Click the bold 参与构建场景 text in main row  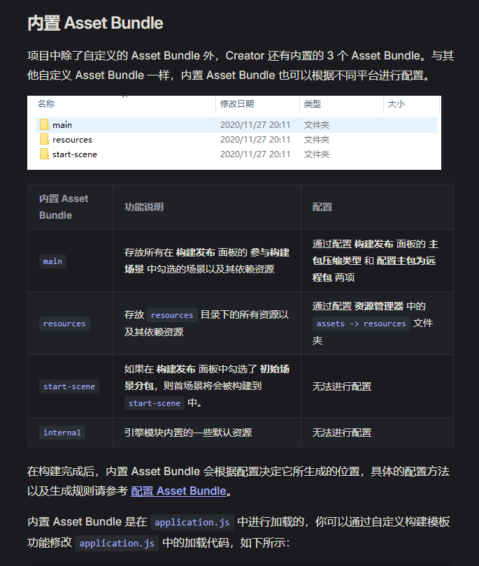[206, 261]
